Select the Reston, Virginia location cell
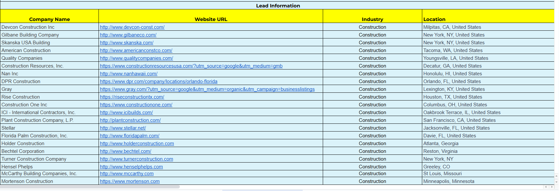The width and height of the screenshot is (559, 191). [x=488, y=151]
